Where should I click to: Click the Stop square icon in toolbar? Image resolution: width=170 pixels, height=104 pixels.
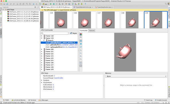tap(63, 4)
